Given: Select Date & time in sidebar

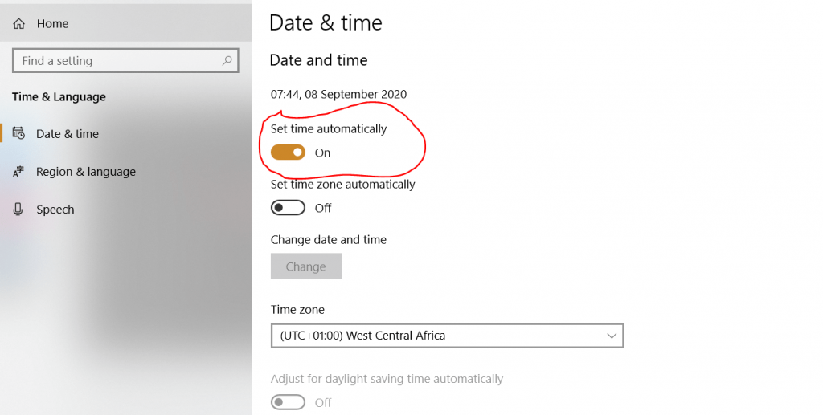Looking at the screenshot, I should click(x=68, y=133).
